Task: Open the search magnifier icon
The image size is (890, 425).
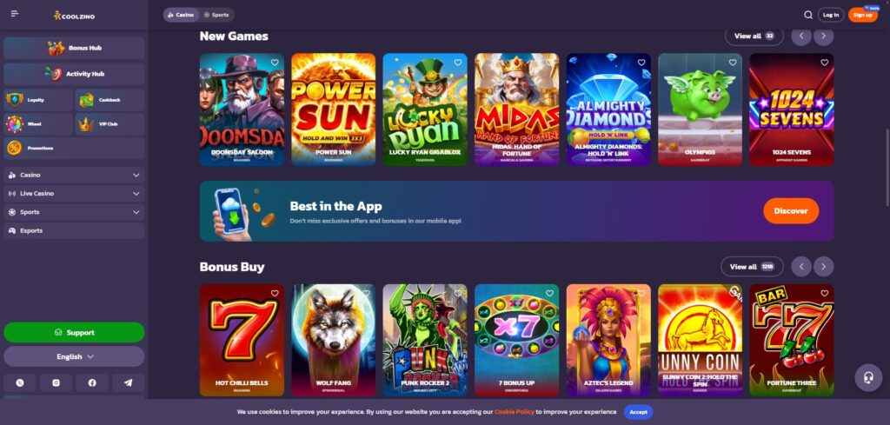Action: [x=807, y=15]
